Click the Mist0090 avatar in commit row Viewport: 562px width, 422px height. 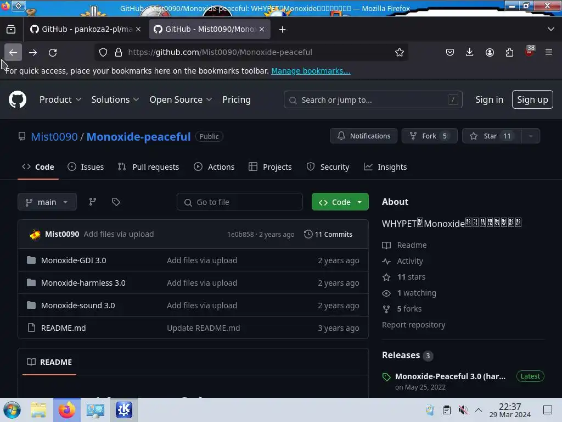[x=35, y=234]
